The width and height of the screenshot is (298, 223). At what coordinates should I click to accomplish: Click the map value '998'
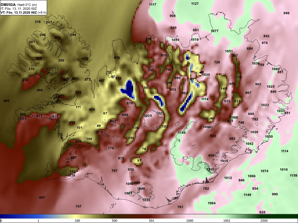pyautogui.click(x=286, y=13)
